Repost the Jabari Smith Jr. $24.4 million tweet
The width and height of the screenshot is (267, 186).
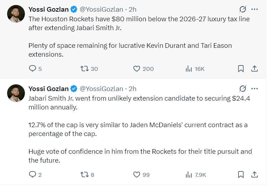(x=85, y=174)
